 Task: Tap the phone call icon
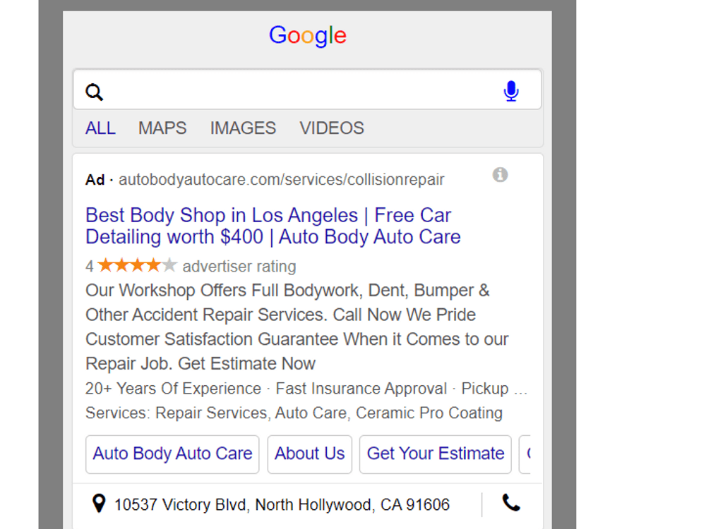pos(511,503)
